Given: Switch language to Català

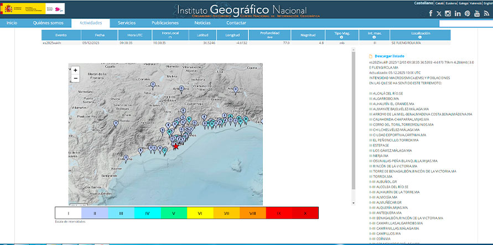Looking at the screenshot, I should pos(438,3).
